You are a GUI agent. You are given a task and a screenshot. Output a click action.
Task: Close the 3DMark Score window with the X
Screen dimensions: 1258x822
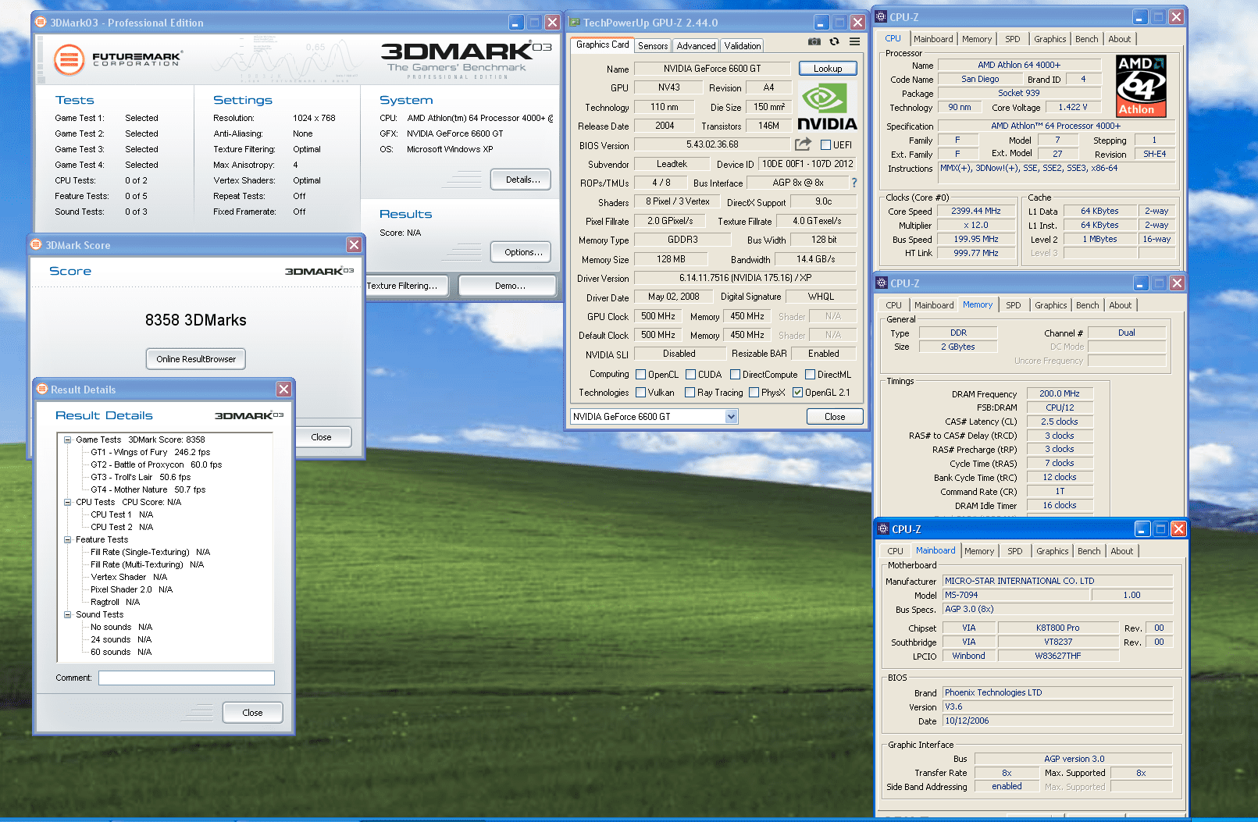pyautogui.click(x=354, y=244)
